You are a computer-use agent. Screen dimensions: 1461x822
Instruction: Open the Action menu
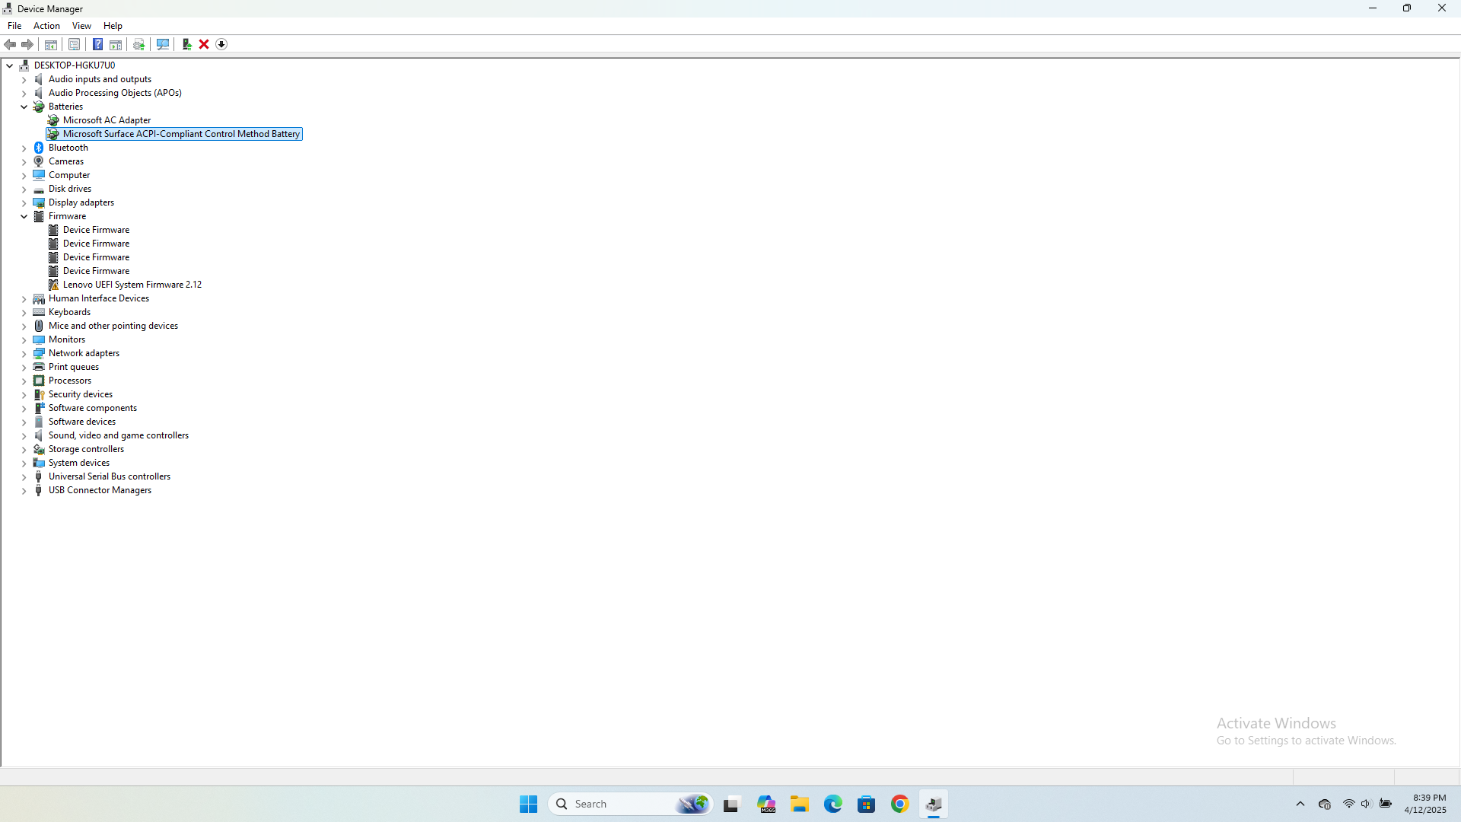point(46,26)
